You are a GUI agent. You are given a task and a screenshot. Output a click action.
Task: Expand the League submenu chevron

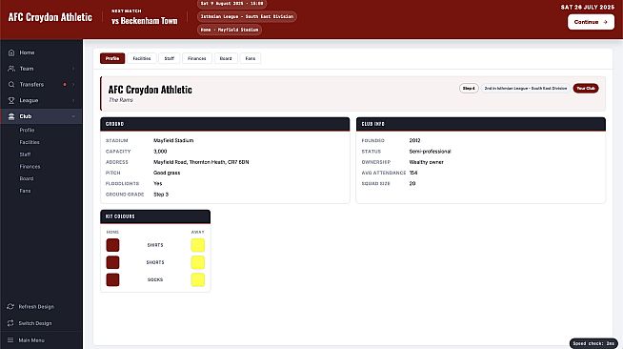coord(73,100)
